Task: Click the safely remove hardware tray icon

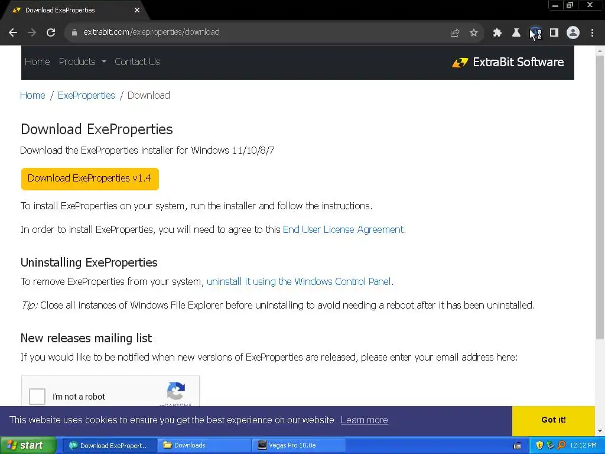Action: point(551,446)
